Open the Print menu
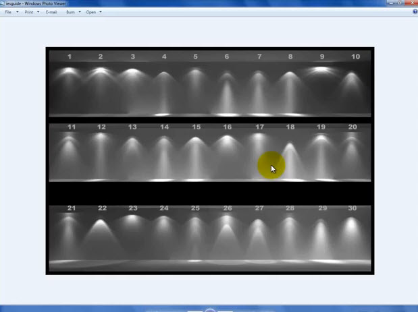Image resolution: width=418 pixels, height=312 pixels. point(29,12)
